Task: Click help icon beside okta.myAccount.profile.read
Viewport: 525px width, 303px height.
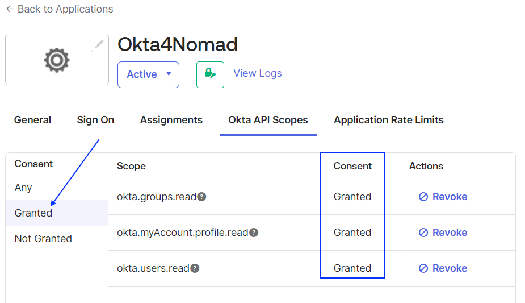Action: click(x=254, y=233)
